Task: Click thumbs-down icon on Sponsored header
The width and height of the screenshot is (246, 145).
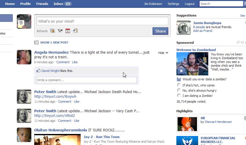Action: point(242,42)
